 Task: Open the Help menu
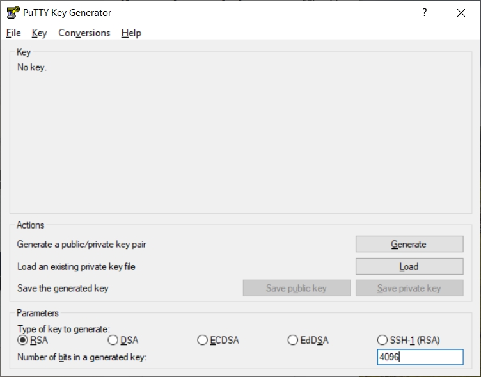pyautogui.click(x=131, y=33)
